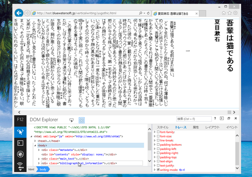This screenshot has width=252, height=177.
Task: Open favorites star icon
Action: coord(230,13)
